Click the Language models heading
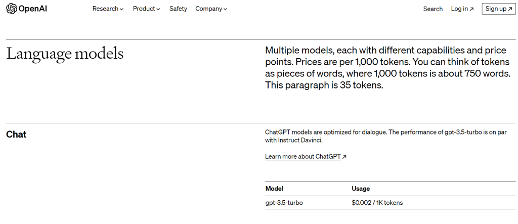The height and width of the screenshot is (224, 518). (65, 54)
